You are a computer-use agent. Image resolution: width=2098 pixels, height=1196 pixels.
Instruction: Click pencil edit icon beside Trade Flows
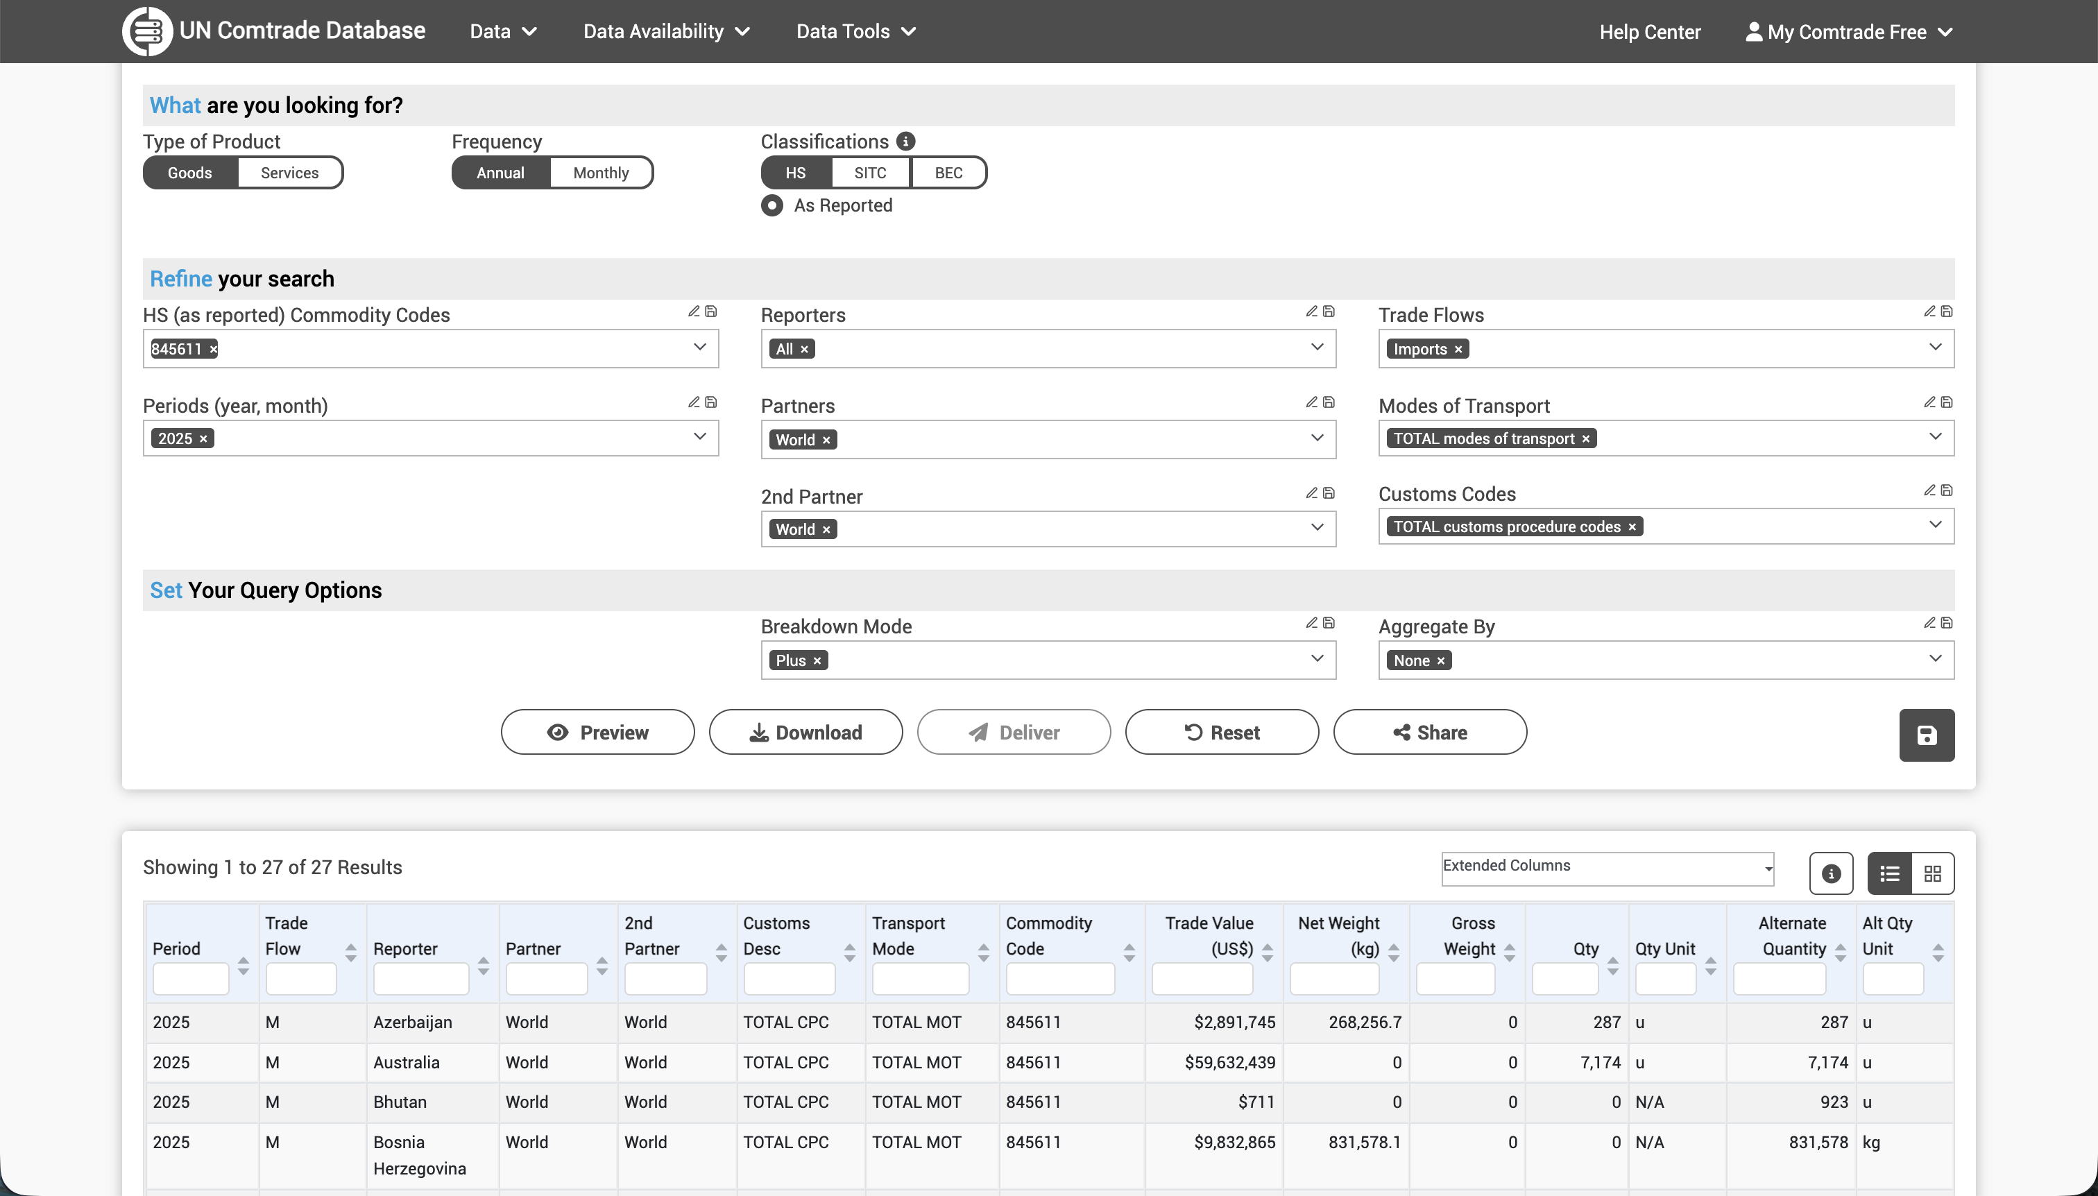[1929, 311]
